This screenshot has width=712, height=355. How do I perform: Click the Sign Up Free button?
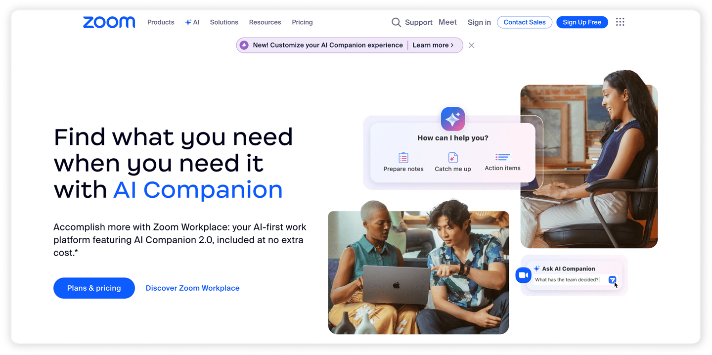[x=582, y=22]
